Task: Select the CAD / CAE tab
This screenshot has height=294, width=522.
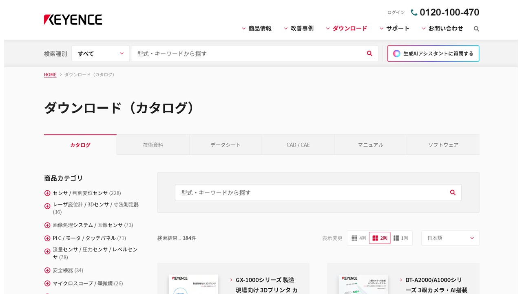Action: (x=298, y=145)
